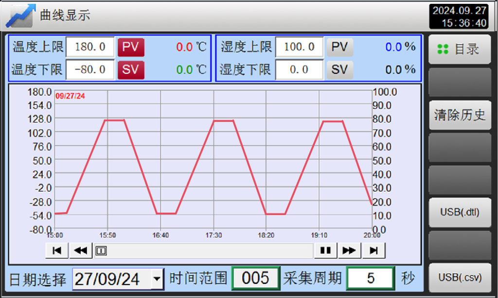Export data via USB(.csv) button
This screenshot has height=298, width=498.
(x=460, y=278)
